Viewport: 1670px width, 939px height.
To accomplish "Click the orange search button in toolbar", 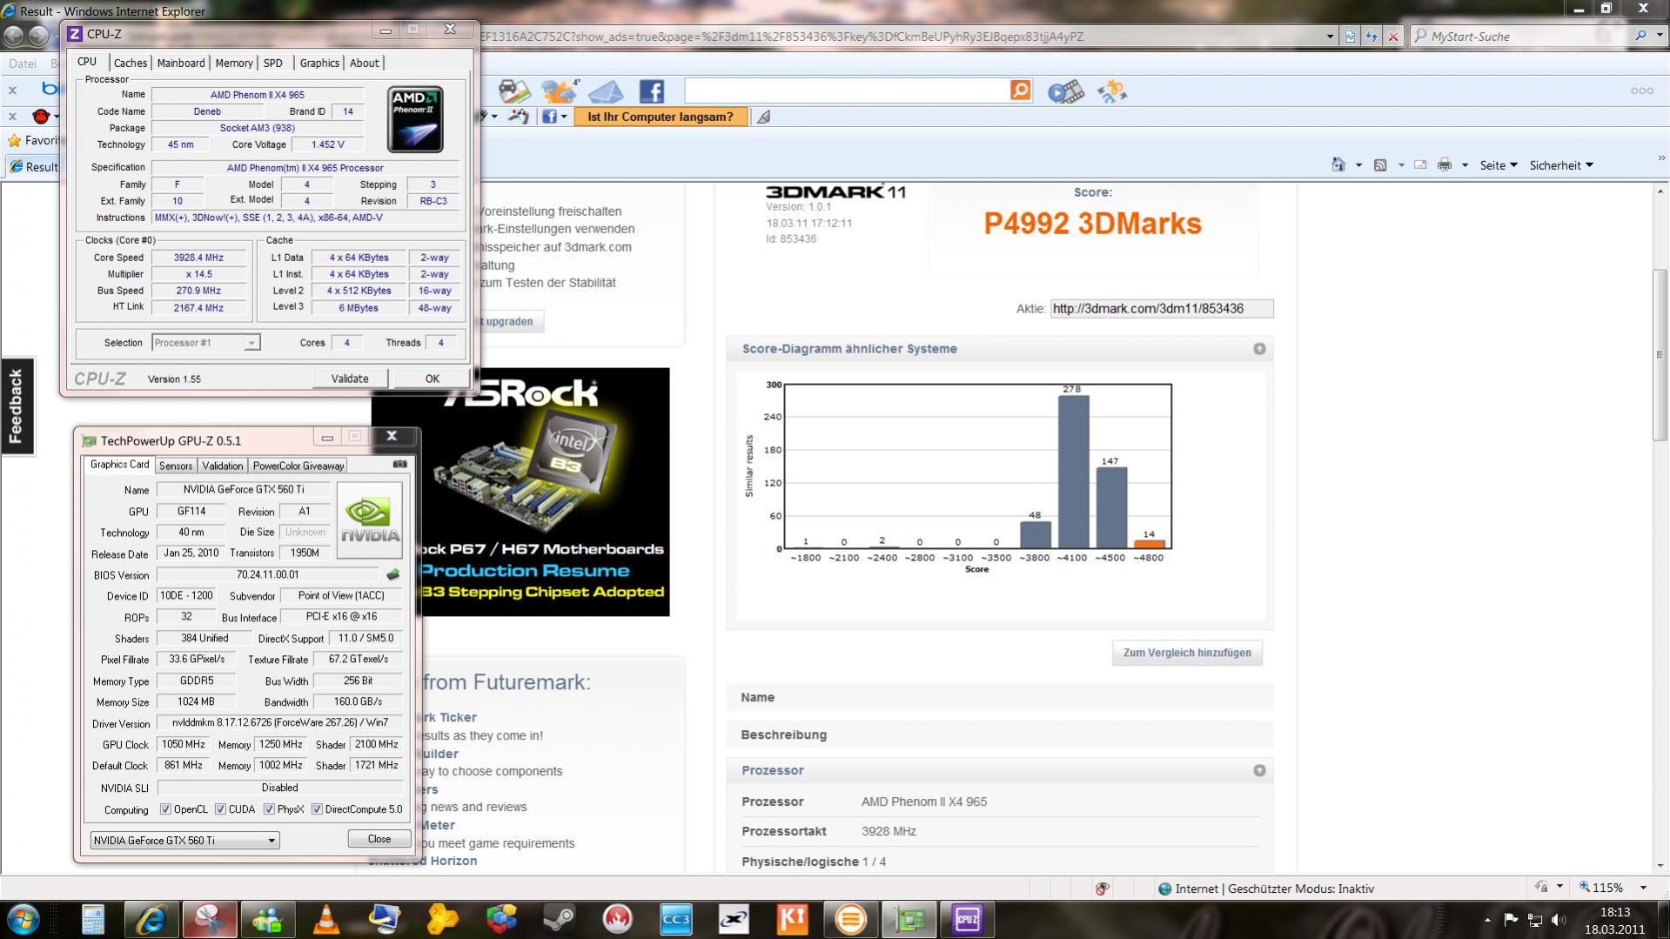I will 1020,91.
